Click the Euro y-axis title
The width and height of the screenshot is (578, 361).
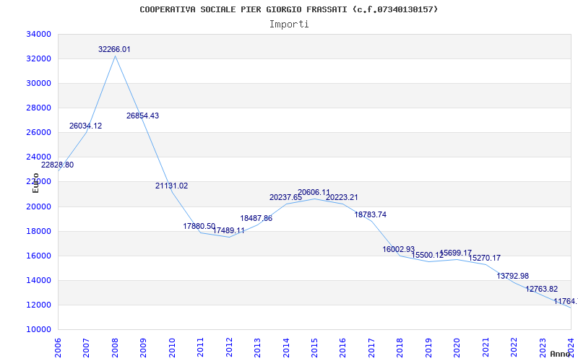(35, 183)
